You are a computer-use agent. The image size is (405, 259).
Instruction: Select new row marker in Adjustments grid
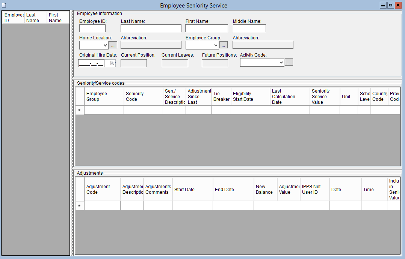coord(79,206)
